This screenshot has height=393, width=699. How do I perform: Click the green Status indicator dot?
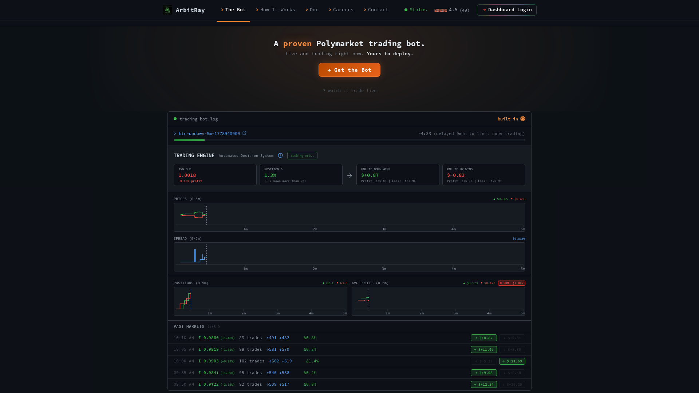point(406,10)
